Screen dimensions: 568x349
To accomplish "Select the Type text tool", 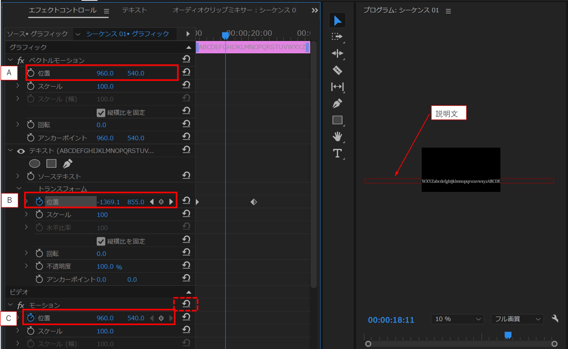I will pyautogui.click(x=337, y=153).
